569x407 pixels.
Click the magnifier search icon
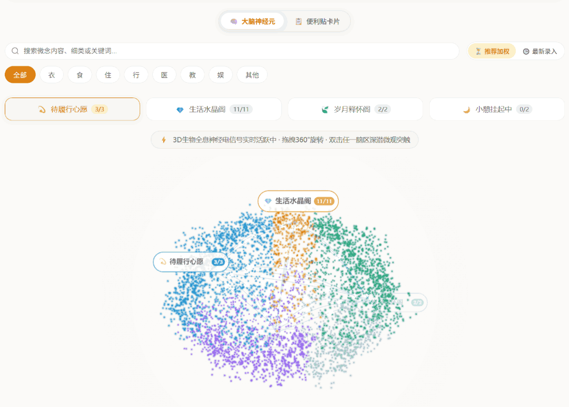(15, 51)
